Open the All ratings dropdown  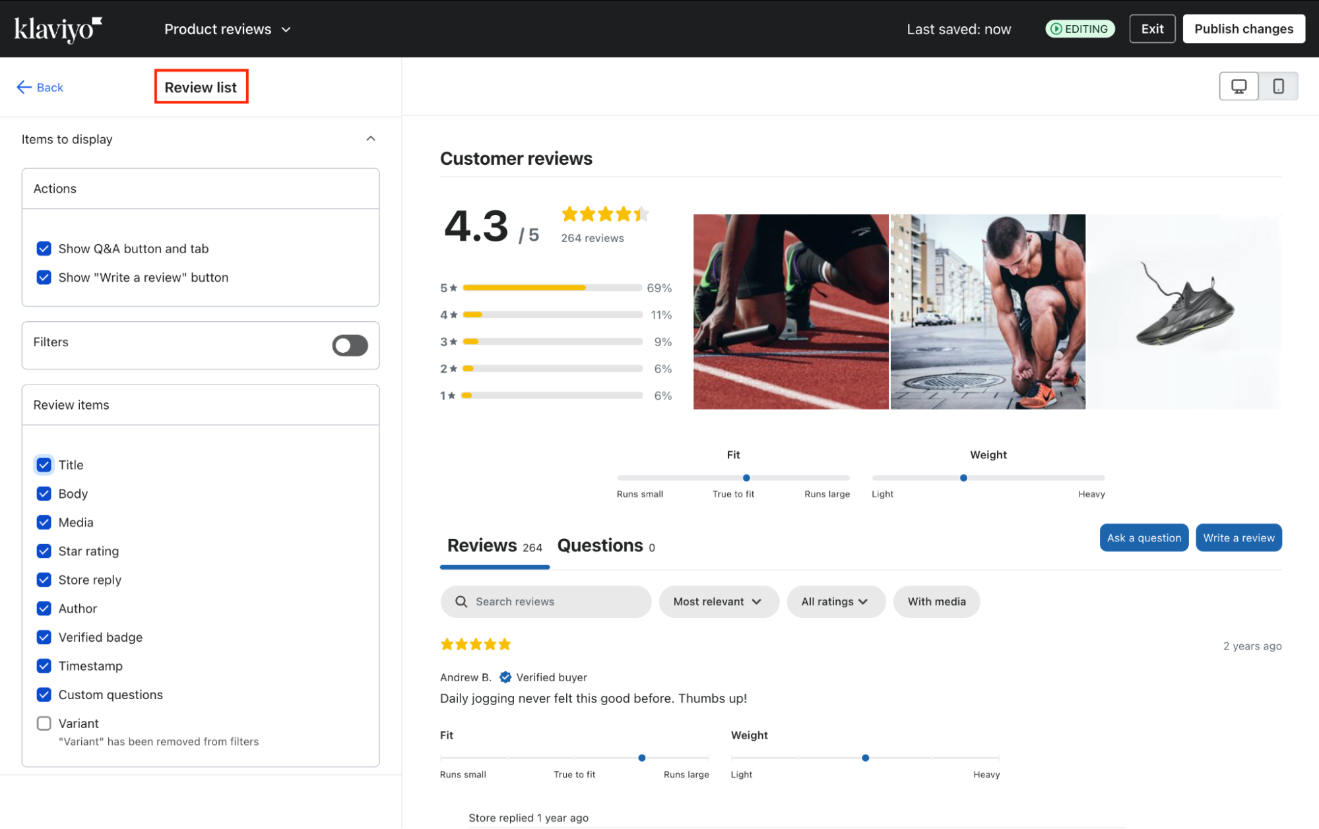(x=835, y=601)
